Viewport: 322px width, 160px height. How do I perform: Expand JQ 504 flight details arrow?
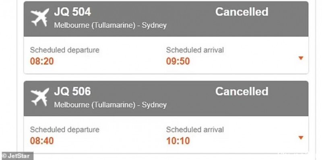pos(301,58)
